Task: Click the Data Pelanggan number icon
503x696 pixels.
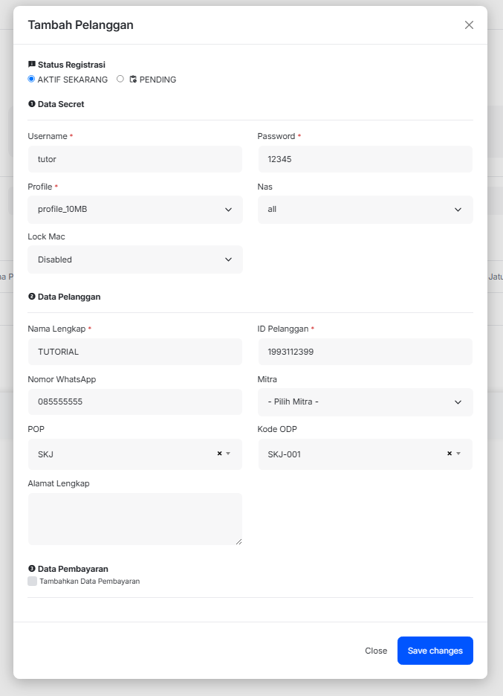Action: click(31, 297)
